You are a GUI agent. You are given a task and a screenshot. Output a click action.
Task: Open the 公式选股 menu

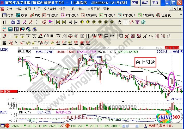(x=50, y=9)
